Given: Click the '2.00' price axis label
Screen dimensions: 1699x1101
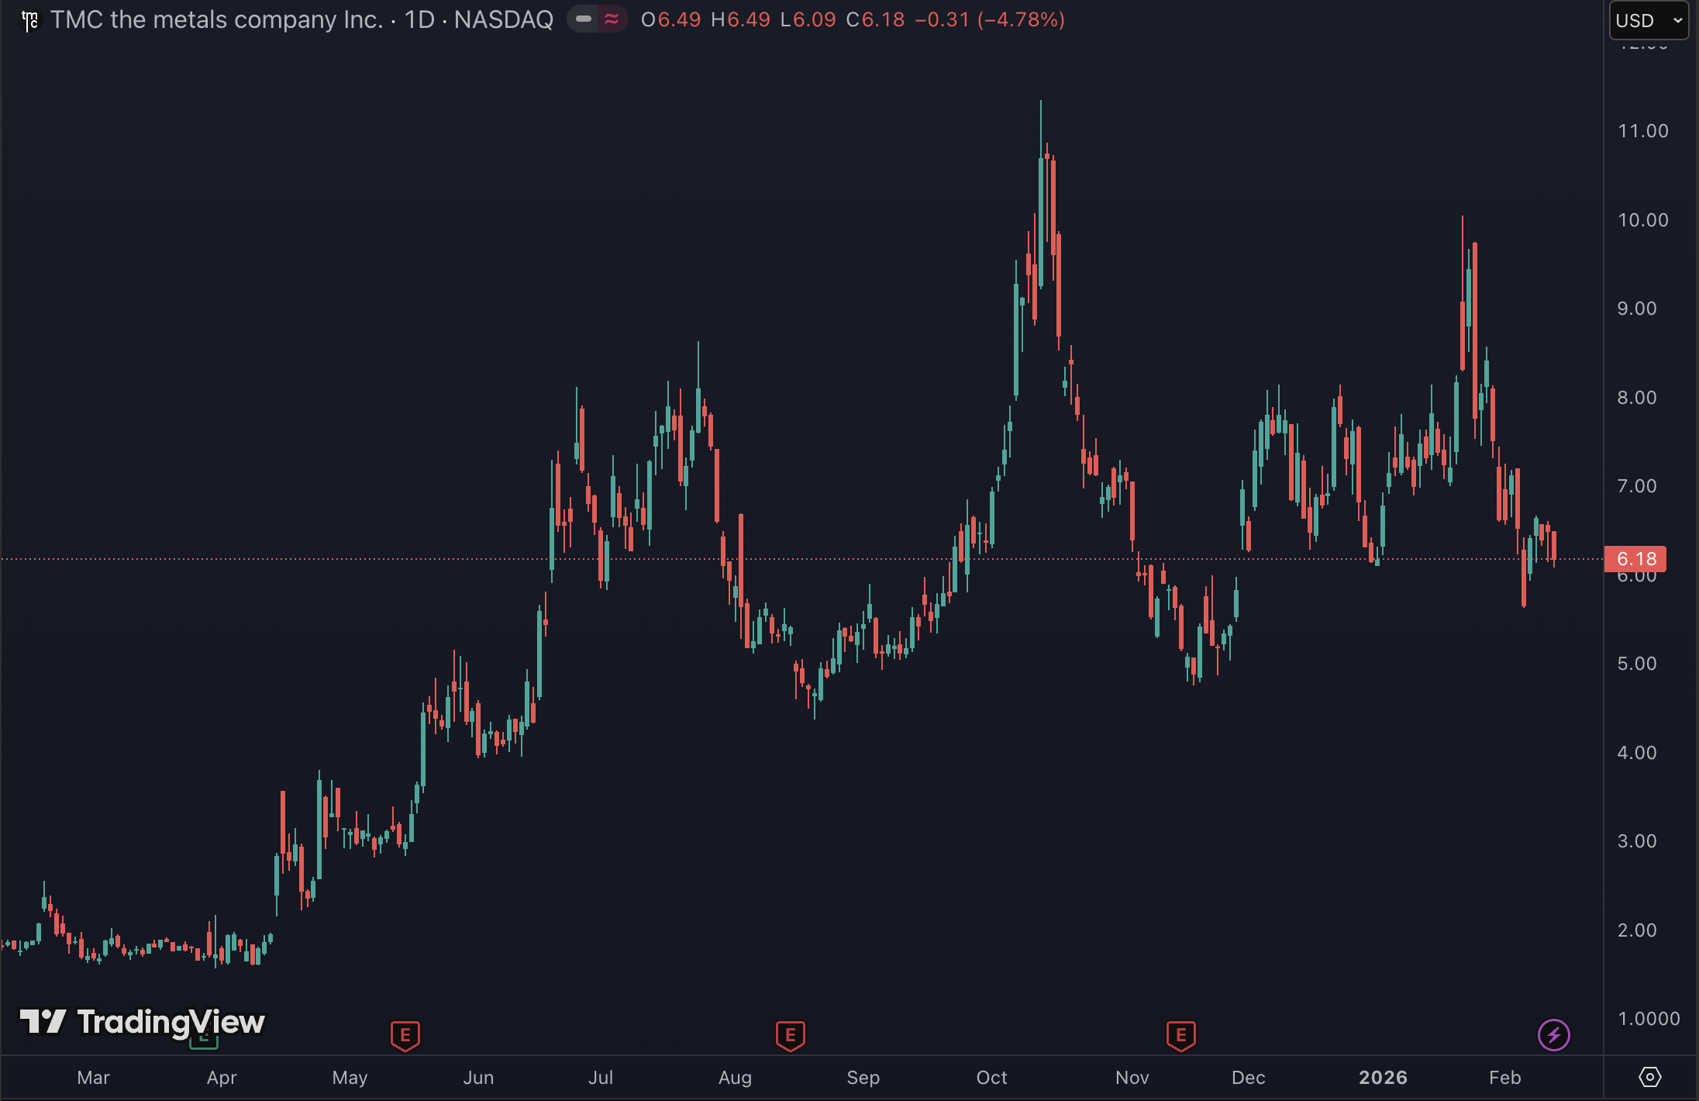Looking at the screenshot, I should point(1637,930).
